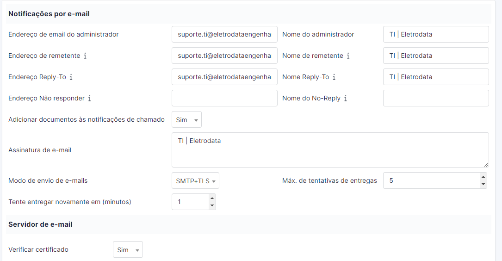502x261 pixels.
Task: Expand the Verificar certificado dropdown
Action: pyautogui.click(x=128, y=249)
